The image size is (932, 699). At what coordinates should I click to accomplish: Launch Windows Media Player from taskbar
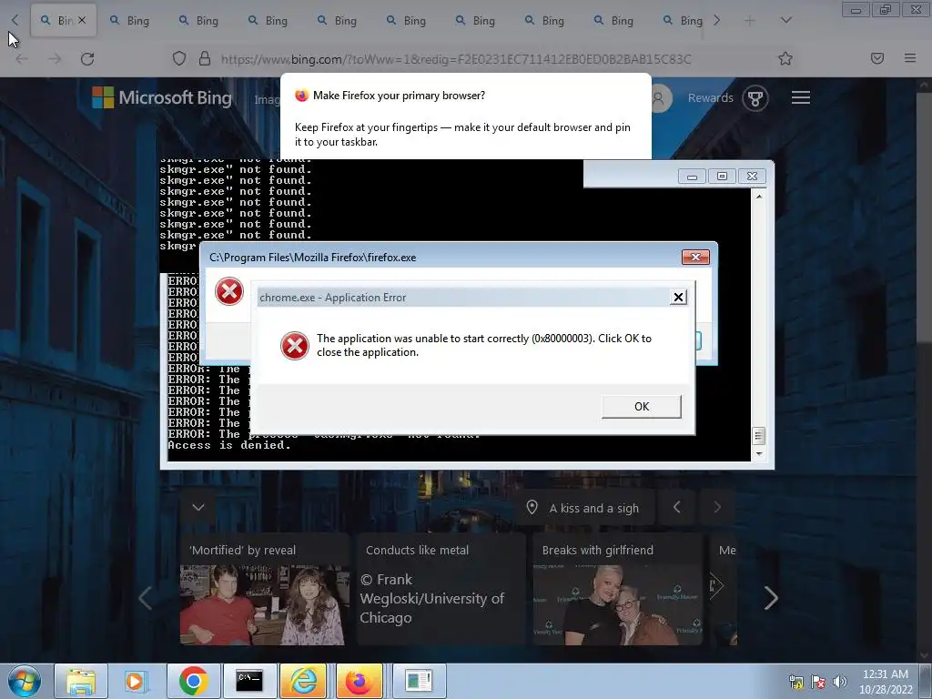click(x=136, y=681)
